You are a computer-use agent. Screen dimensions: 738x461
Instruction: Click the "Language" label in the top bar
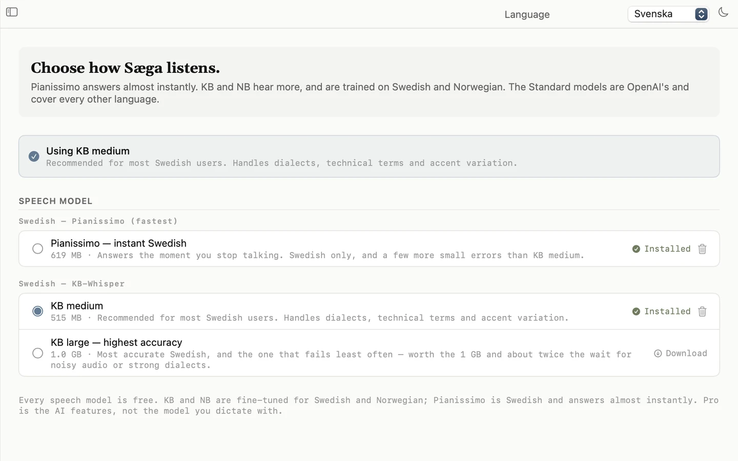click(x=527, y=14)
